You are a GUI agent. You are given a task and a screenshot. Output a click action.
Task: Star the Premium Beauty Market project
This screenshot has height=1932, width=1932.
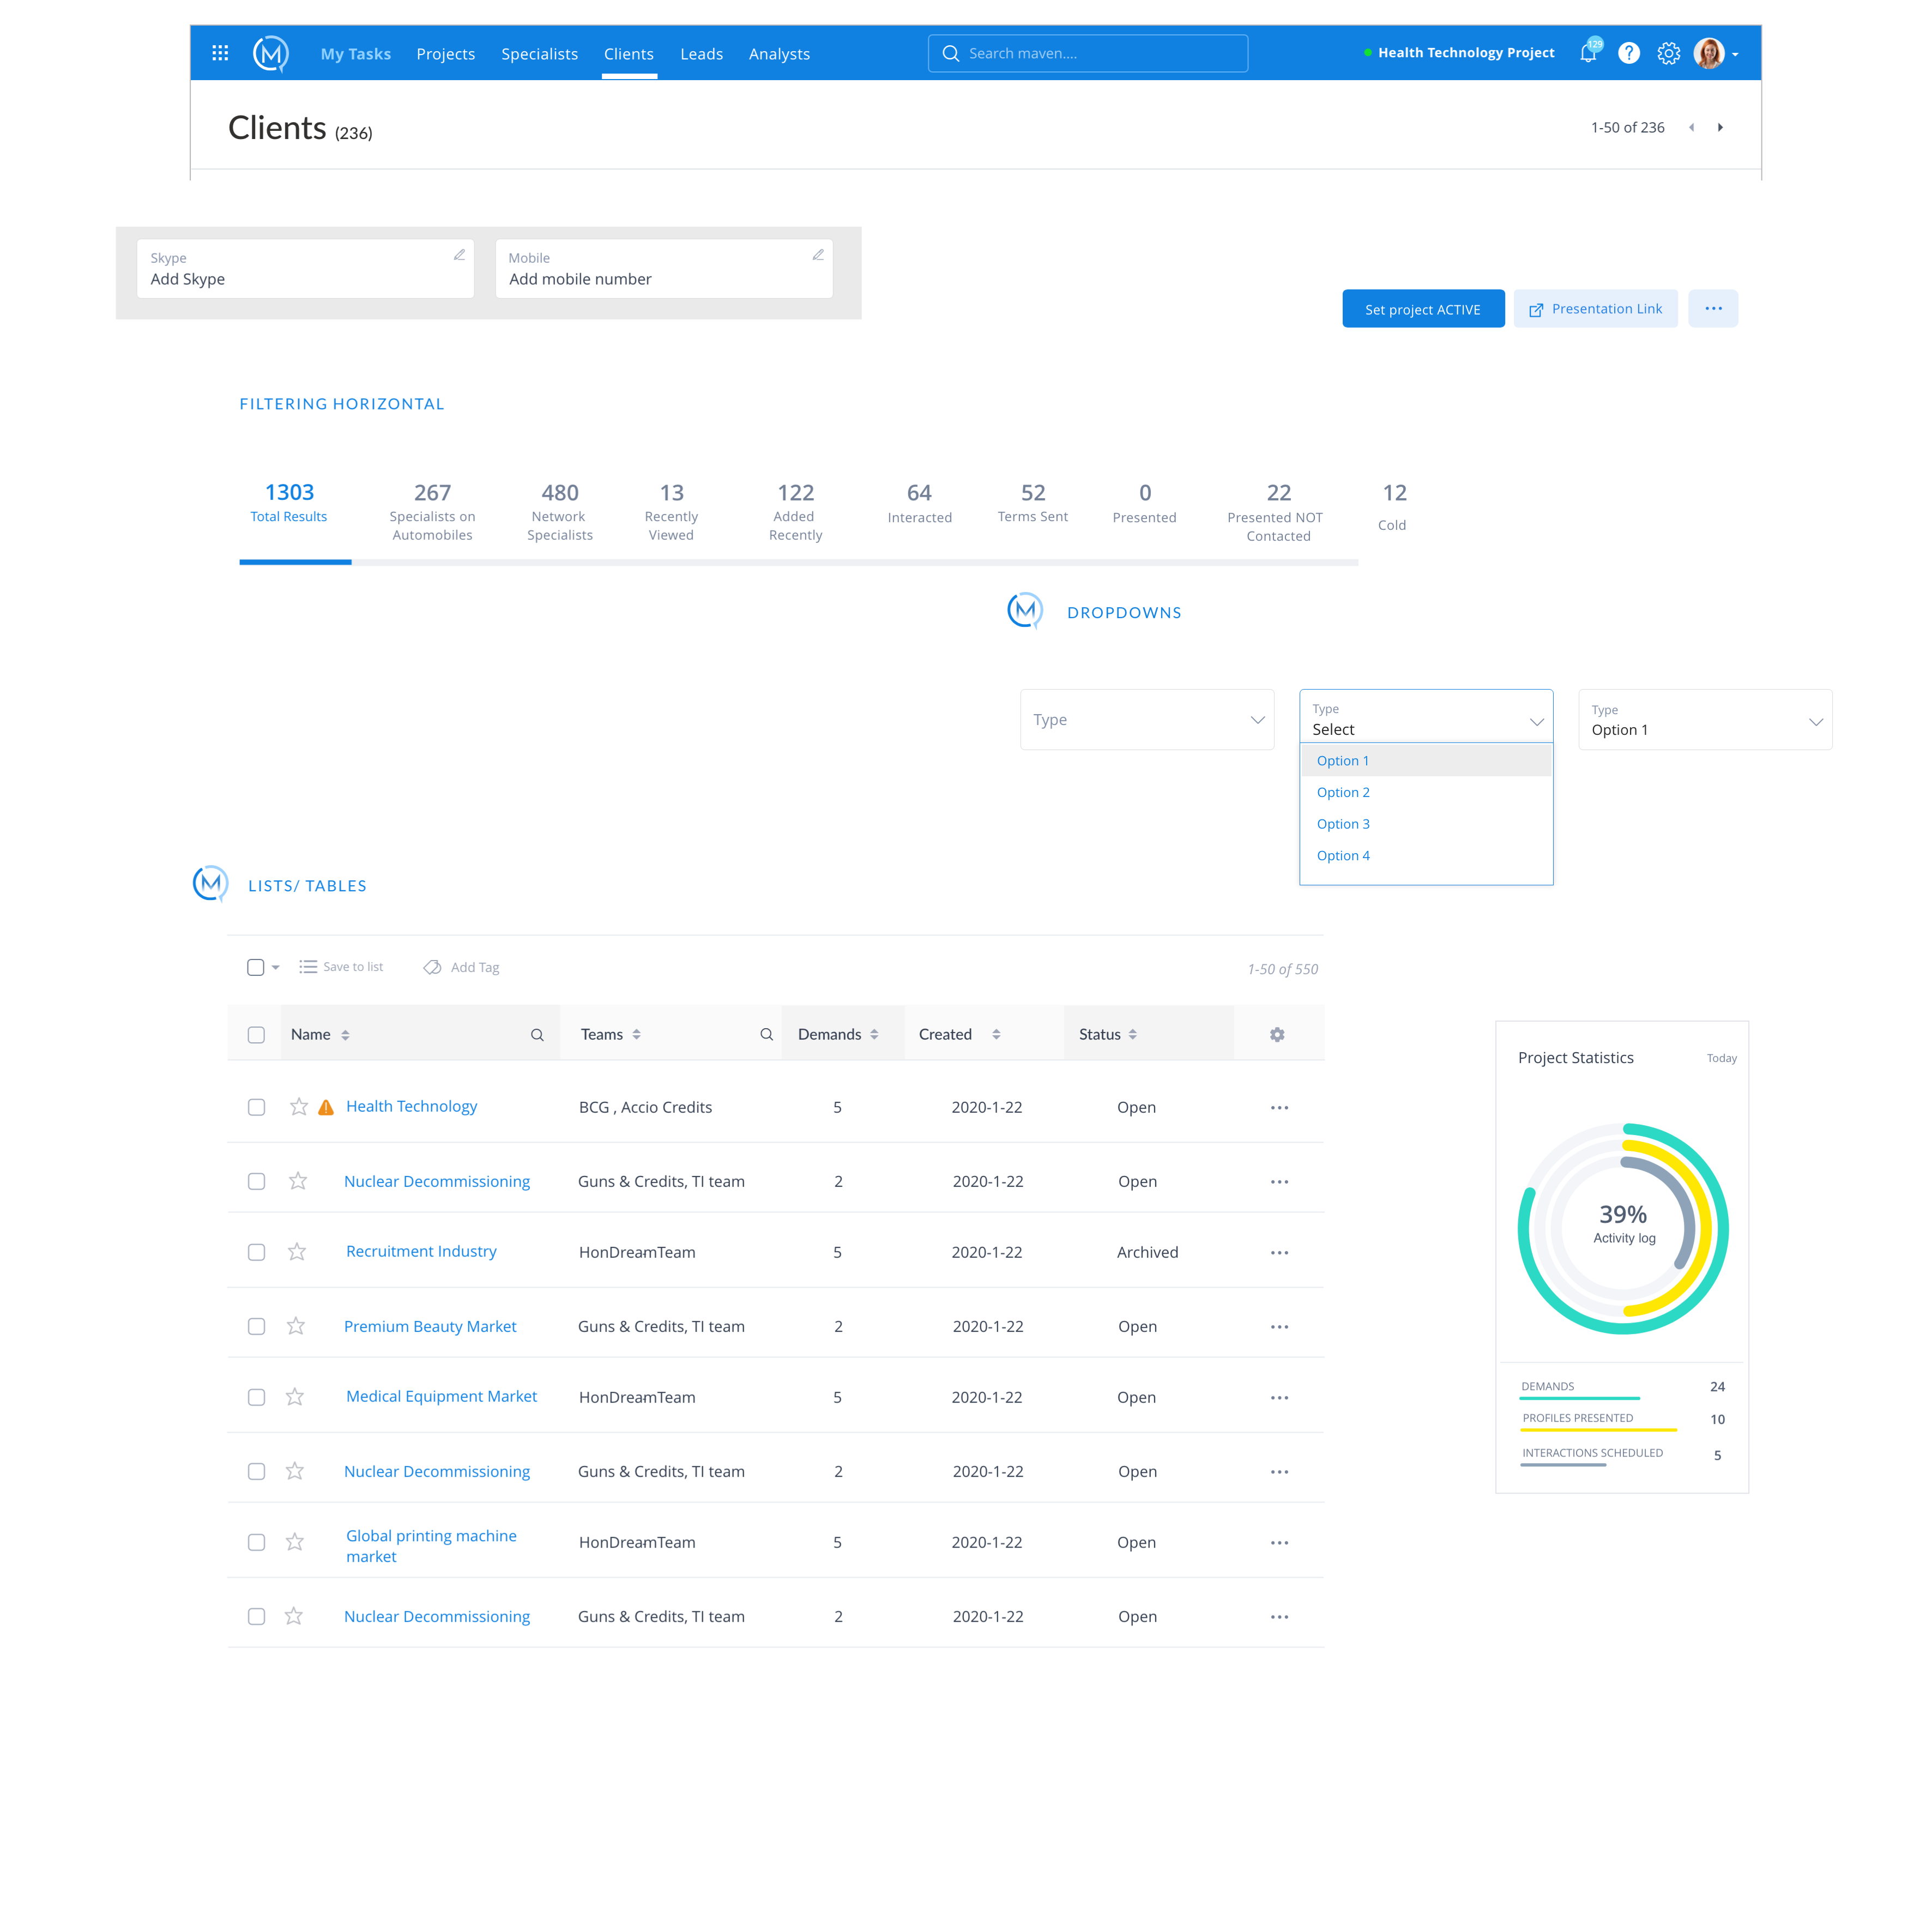click(295, 1326)
